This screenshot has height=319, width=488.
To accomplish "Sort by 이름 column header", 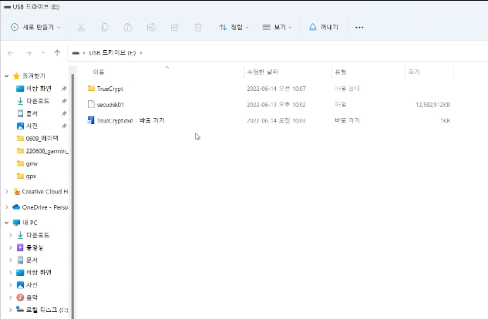I will click(x=99, y=72).
